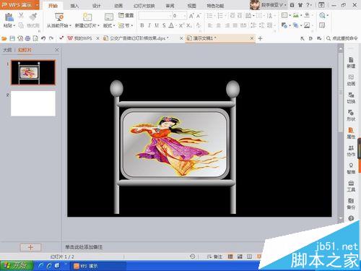Image resolution: width=361 pixels, height=271 pixels.
Task: Expand the New Slide dropdown arrow
Action: [99, 25]
